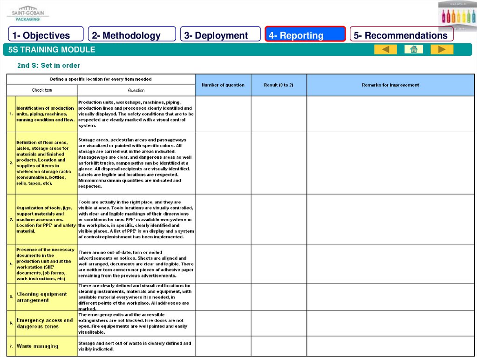Viewport: 477px width, 357px height.
Task: Select the 4- Reporting tab
Action: (x=305, y=35)
